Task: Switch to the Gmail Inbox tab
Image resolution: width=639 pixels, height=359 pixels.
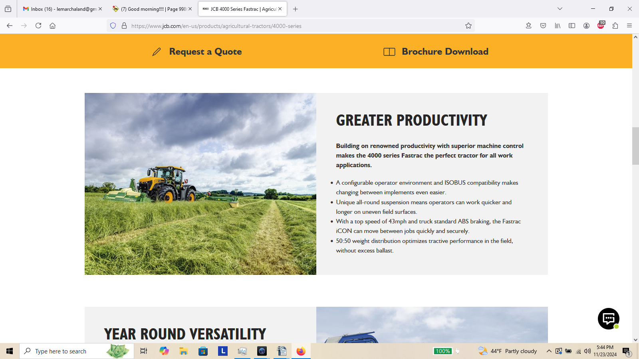Action: pyautogui.click(x=60, y=9)
